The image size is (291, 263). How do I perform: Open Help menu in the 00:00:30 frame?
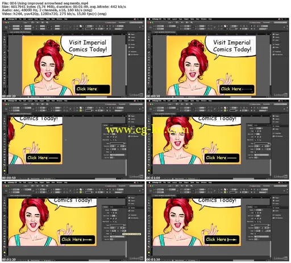(210, 19)
